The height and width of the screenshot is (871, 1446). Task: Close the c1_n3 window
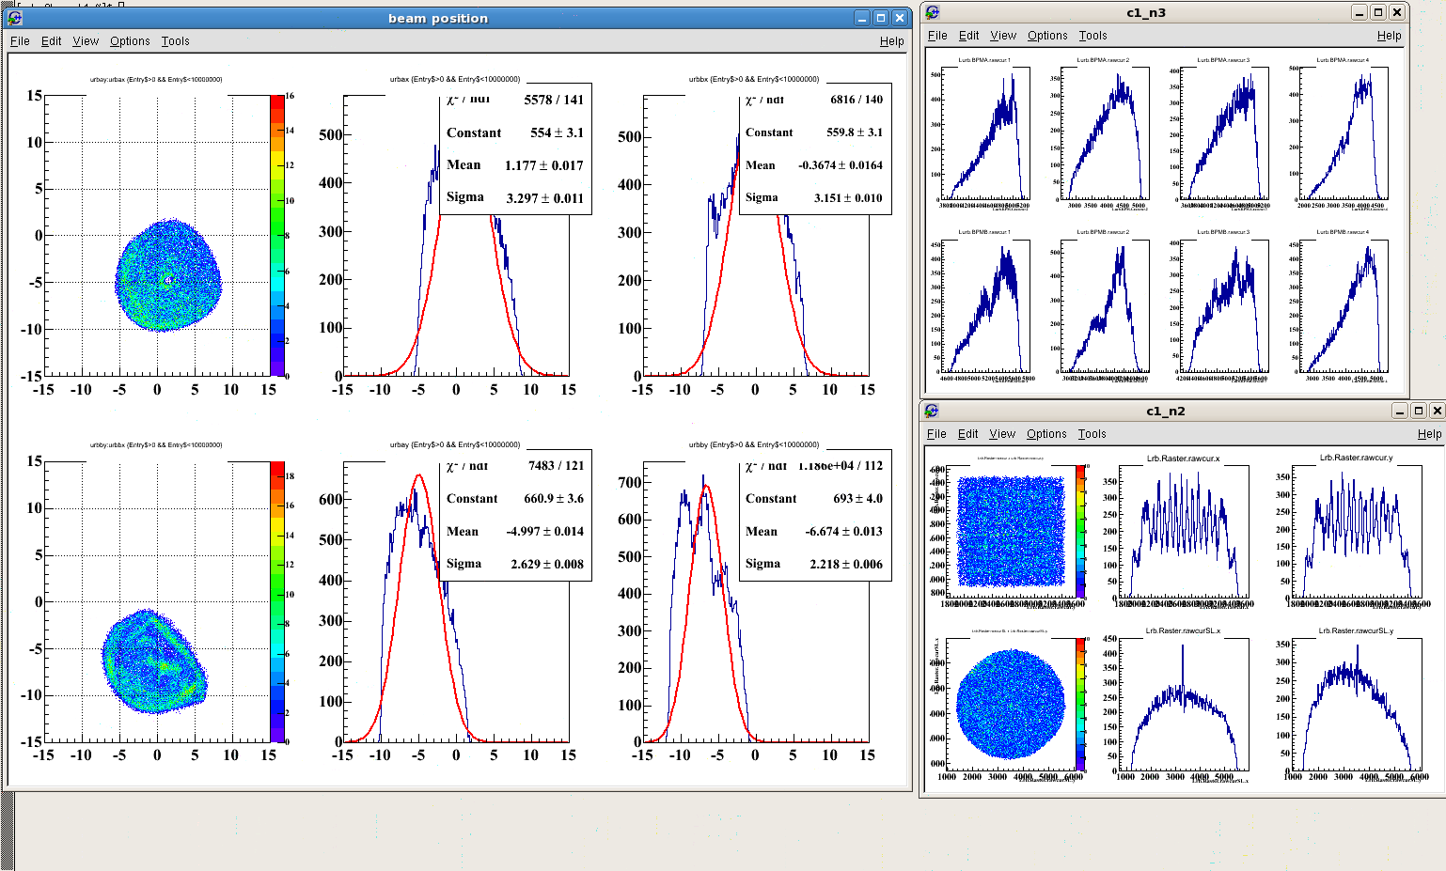[1397, 12]
